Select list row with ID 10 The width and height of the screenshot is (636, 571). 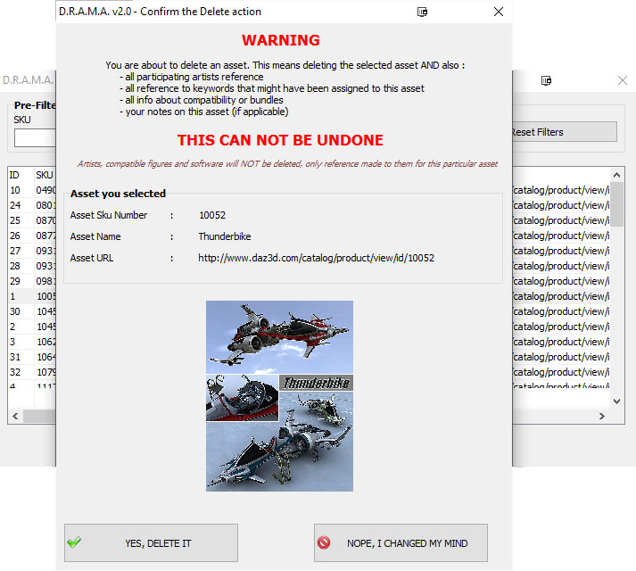[x=32, y=190]
